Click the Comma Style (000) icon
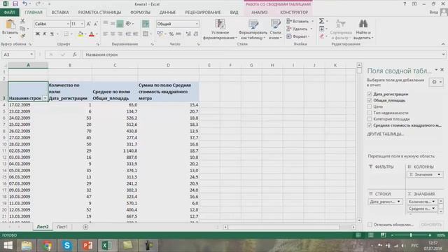The image size is (448, 252). [178, 34]
